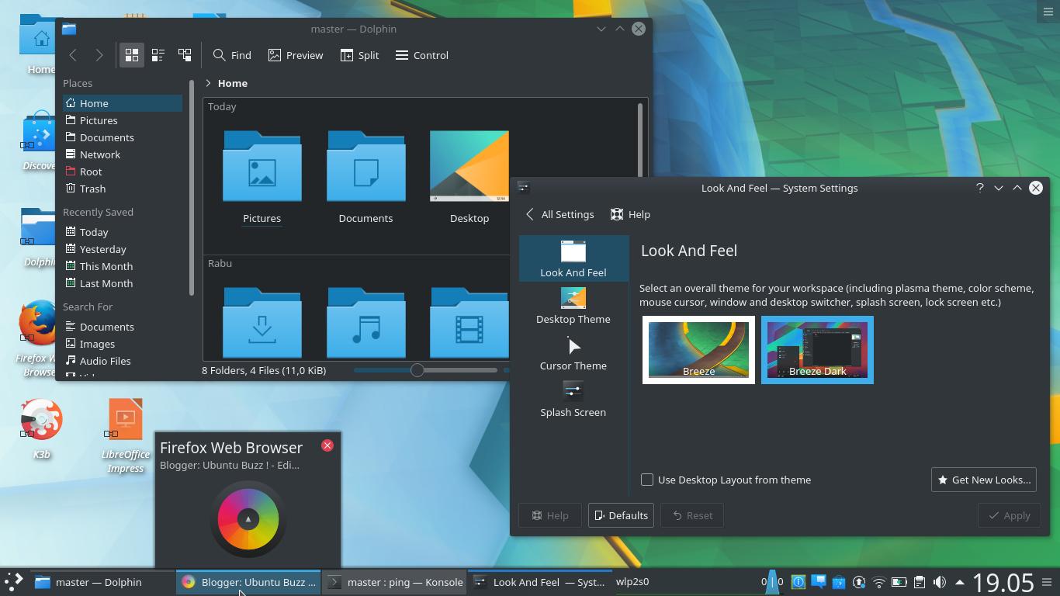Open Find search in Dolphin toolbar
The width and height of the screenshot is (1060, 596).
pyautogui.click(x=231, y=55)
